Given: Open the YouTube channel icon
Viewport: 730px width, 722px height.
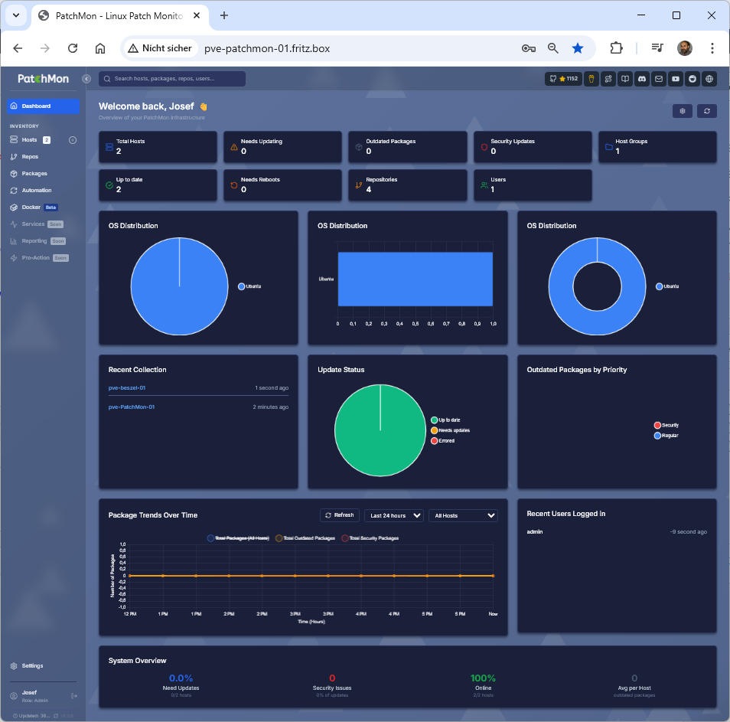Looking at the screenshot, I should [x=676, y=79].
